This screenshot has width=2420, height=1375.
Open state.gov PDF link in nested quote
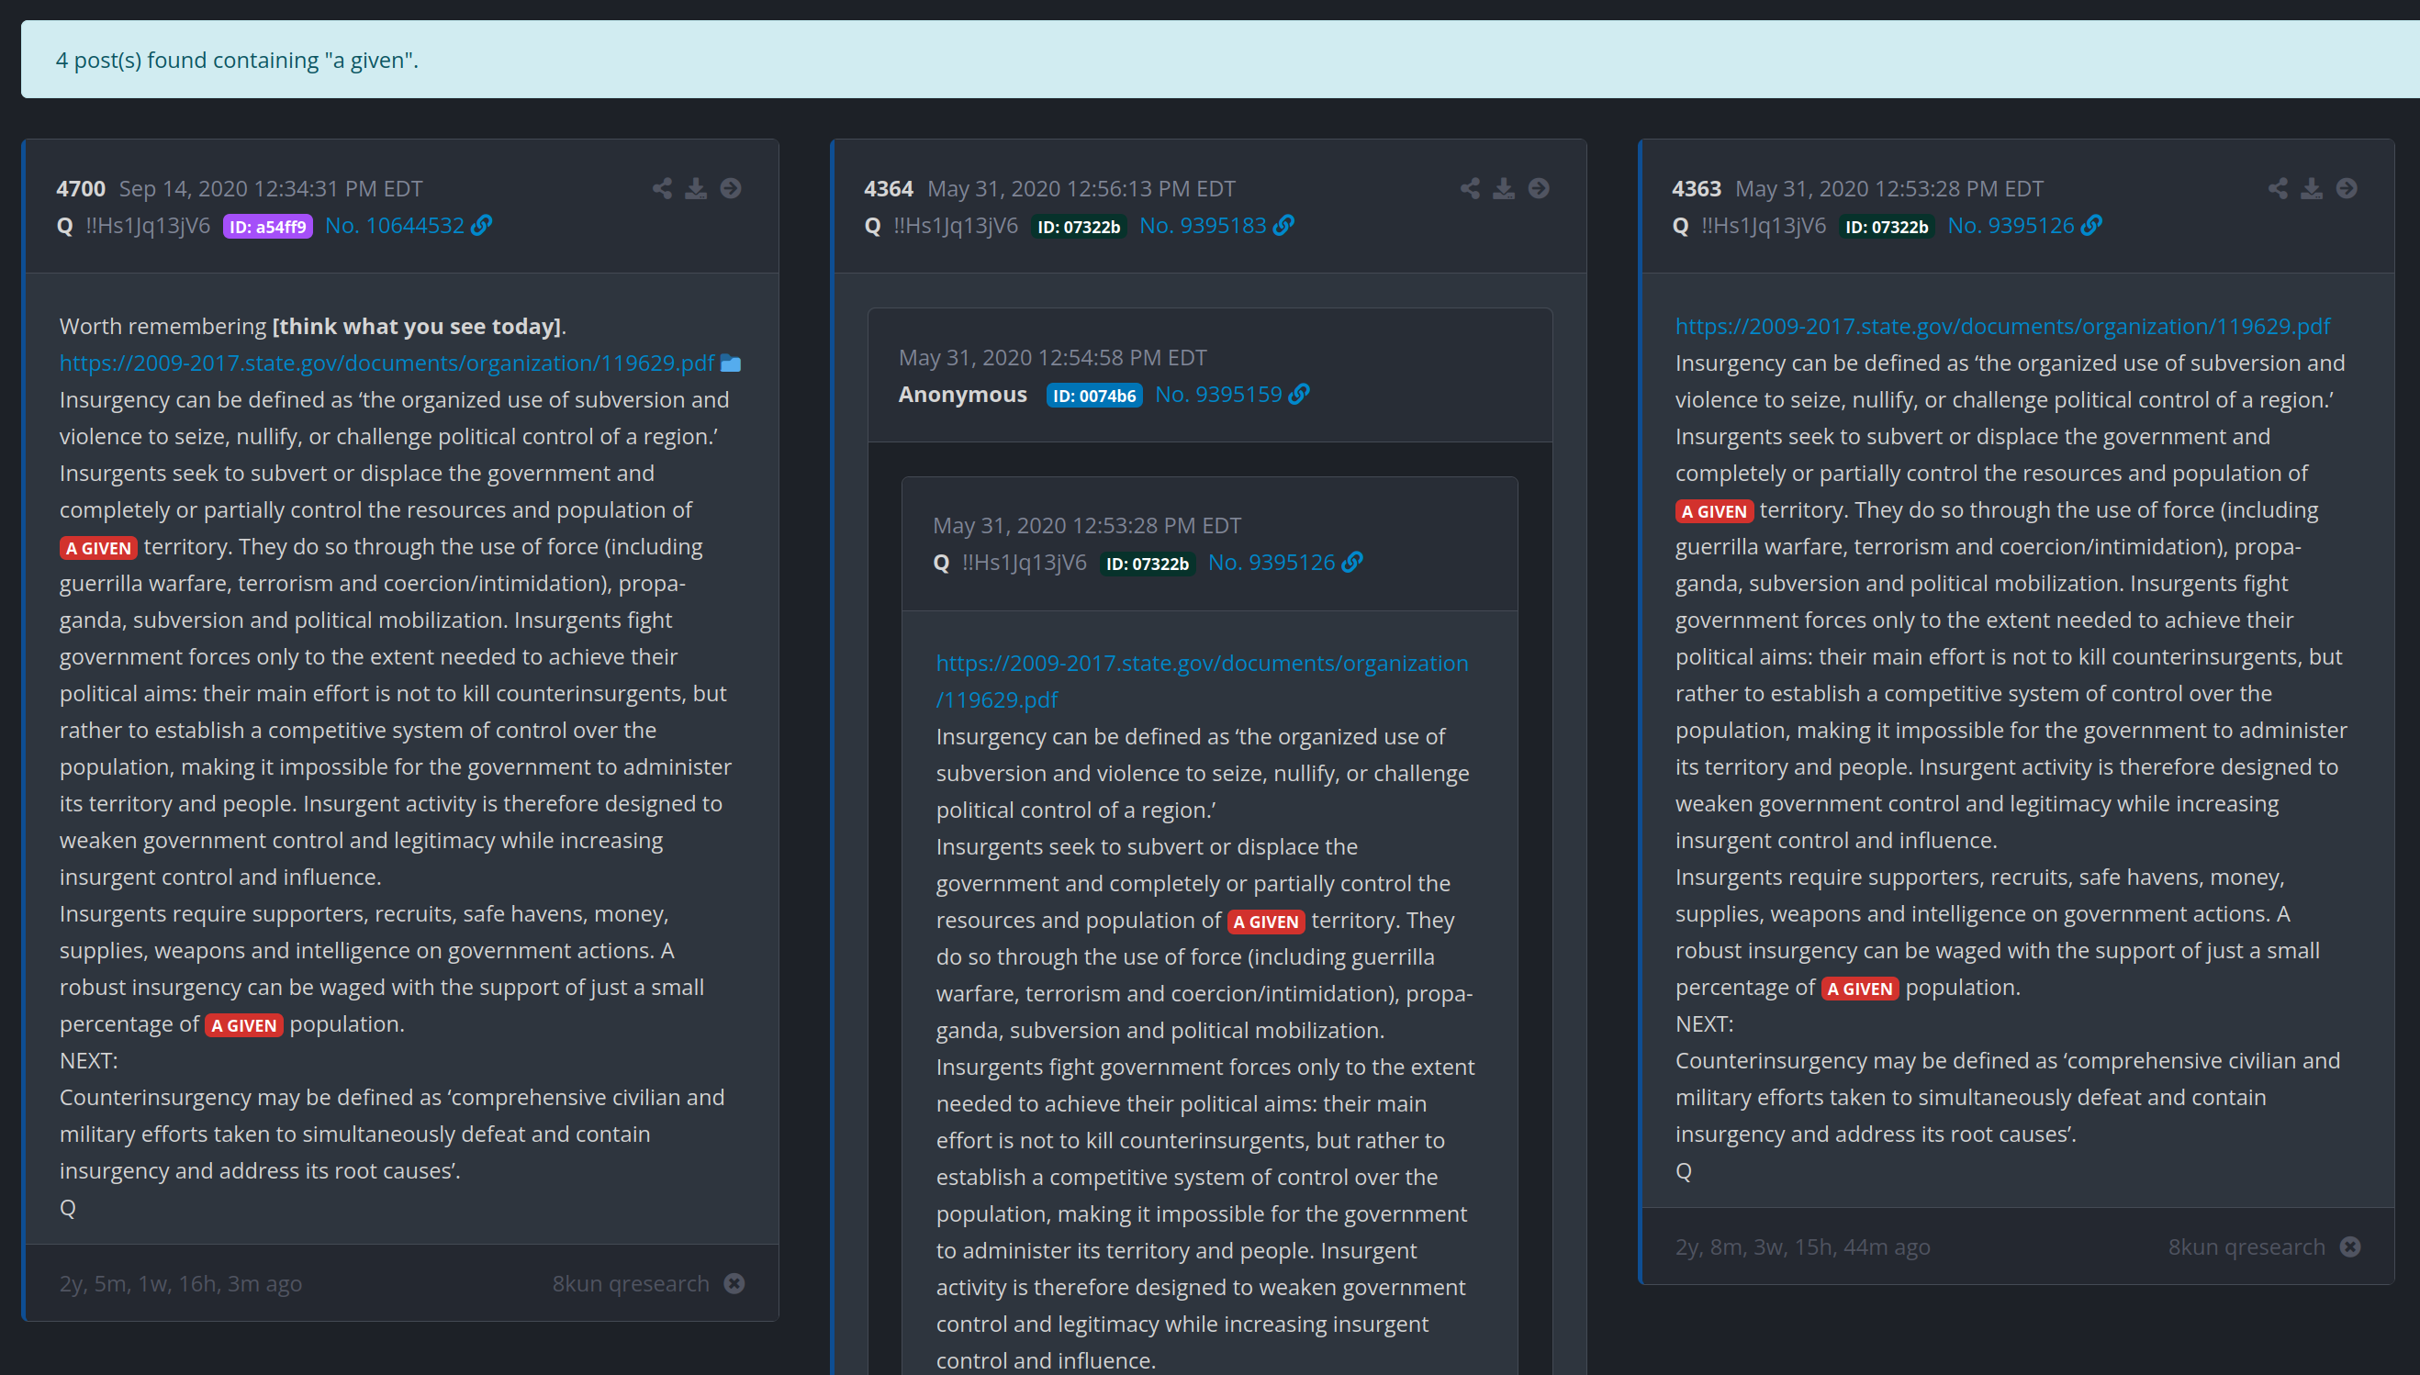[1202, 682]
